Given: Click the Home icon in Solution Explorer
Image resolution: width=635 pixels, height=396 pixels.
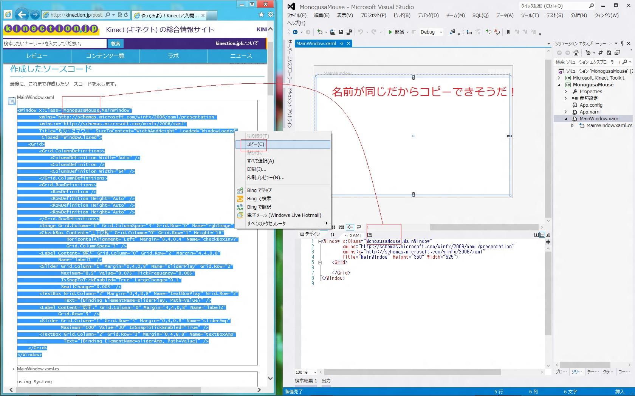Looking at the screenshot, I should 576,53.
